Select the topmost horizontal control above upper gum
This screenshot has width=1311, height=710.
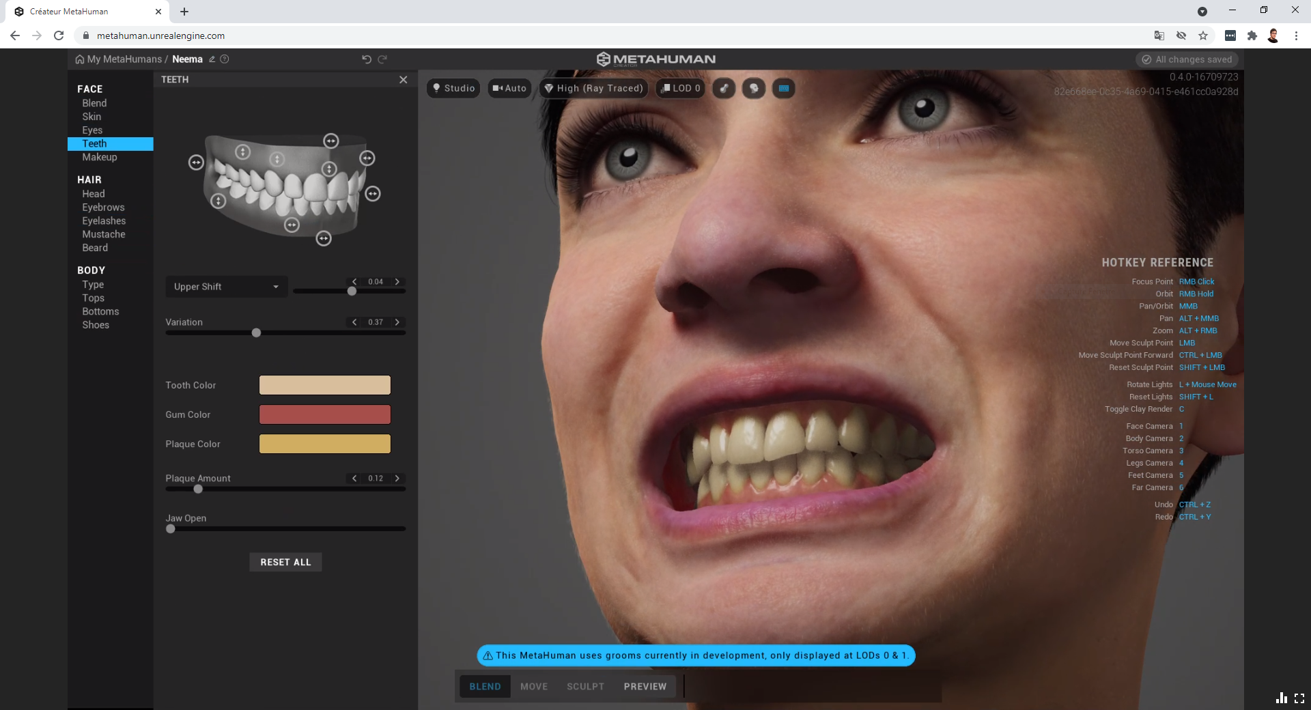point(331,141)
